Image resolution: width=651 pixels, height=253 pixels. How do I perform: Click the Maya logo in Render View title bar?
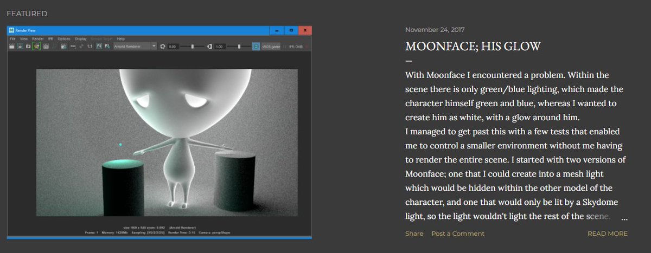coord(11,30)
